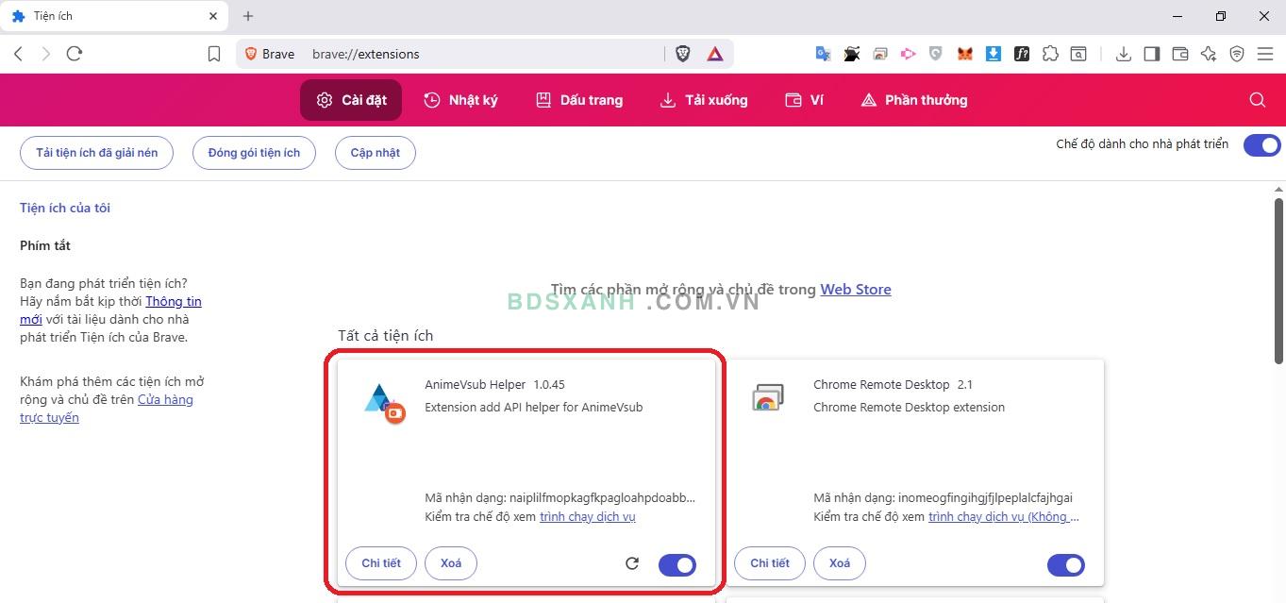Image resolution: width=1286 pixels, height=603 pixels.
Task: Open 'Chi tiết' for Chrome Remote Desktop
Action: [x=770, y=563]
